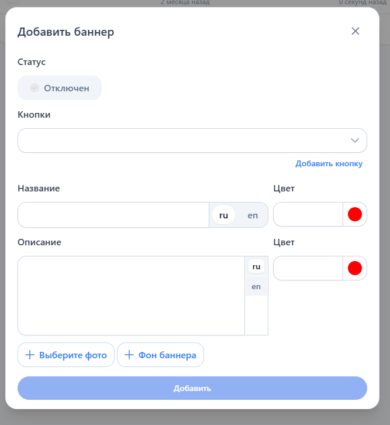
Task: Click the Название color hex input
Action: point(308,215)
